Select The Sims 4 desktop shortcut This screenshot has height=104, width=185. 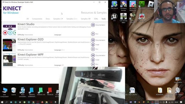[114, 5]
